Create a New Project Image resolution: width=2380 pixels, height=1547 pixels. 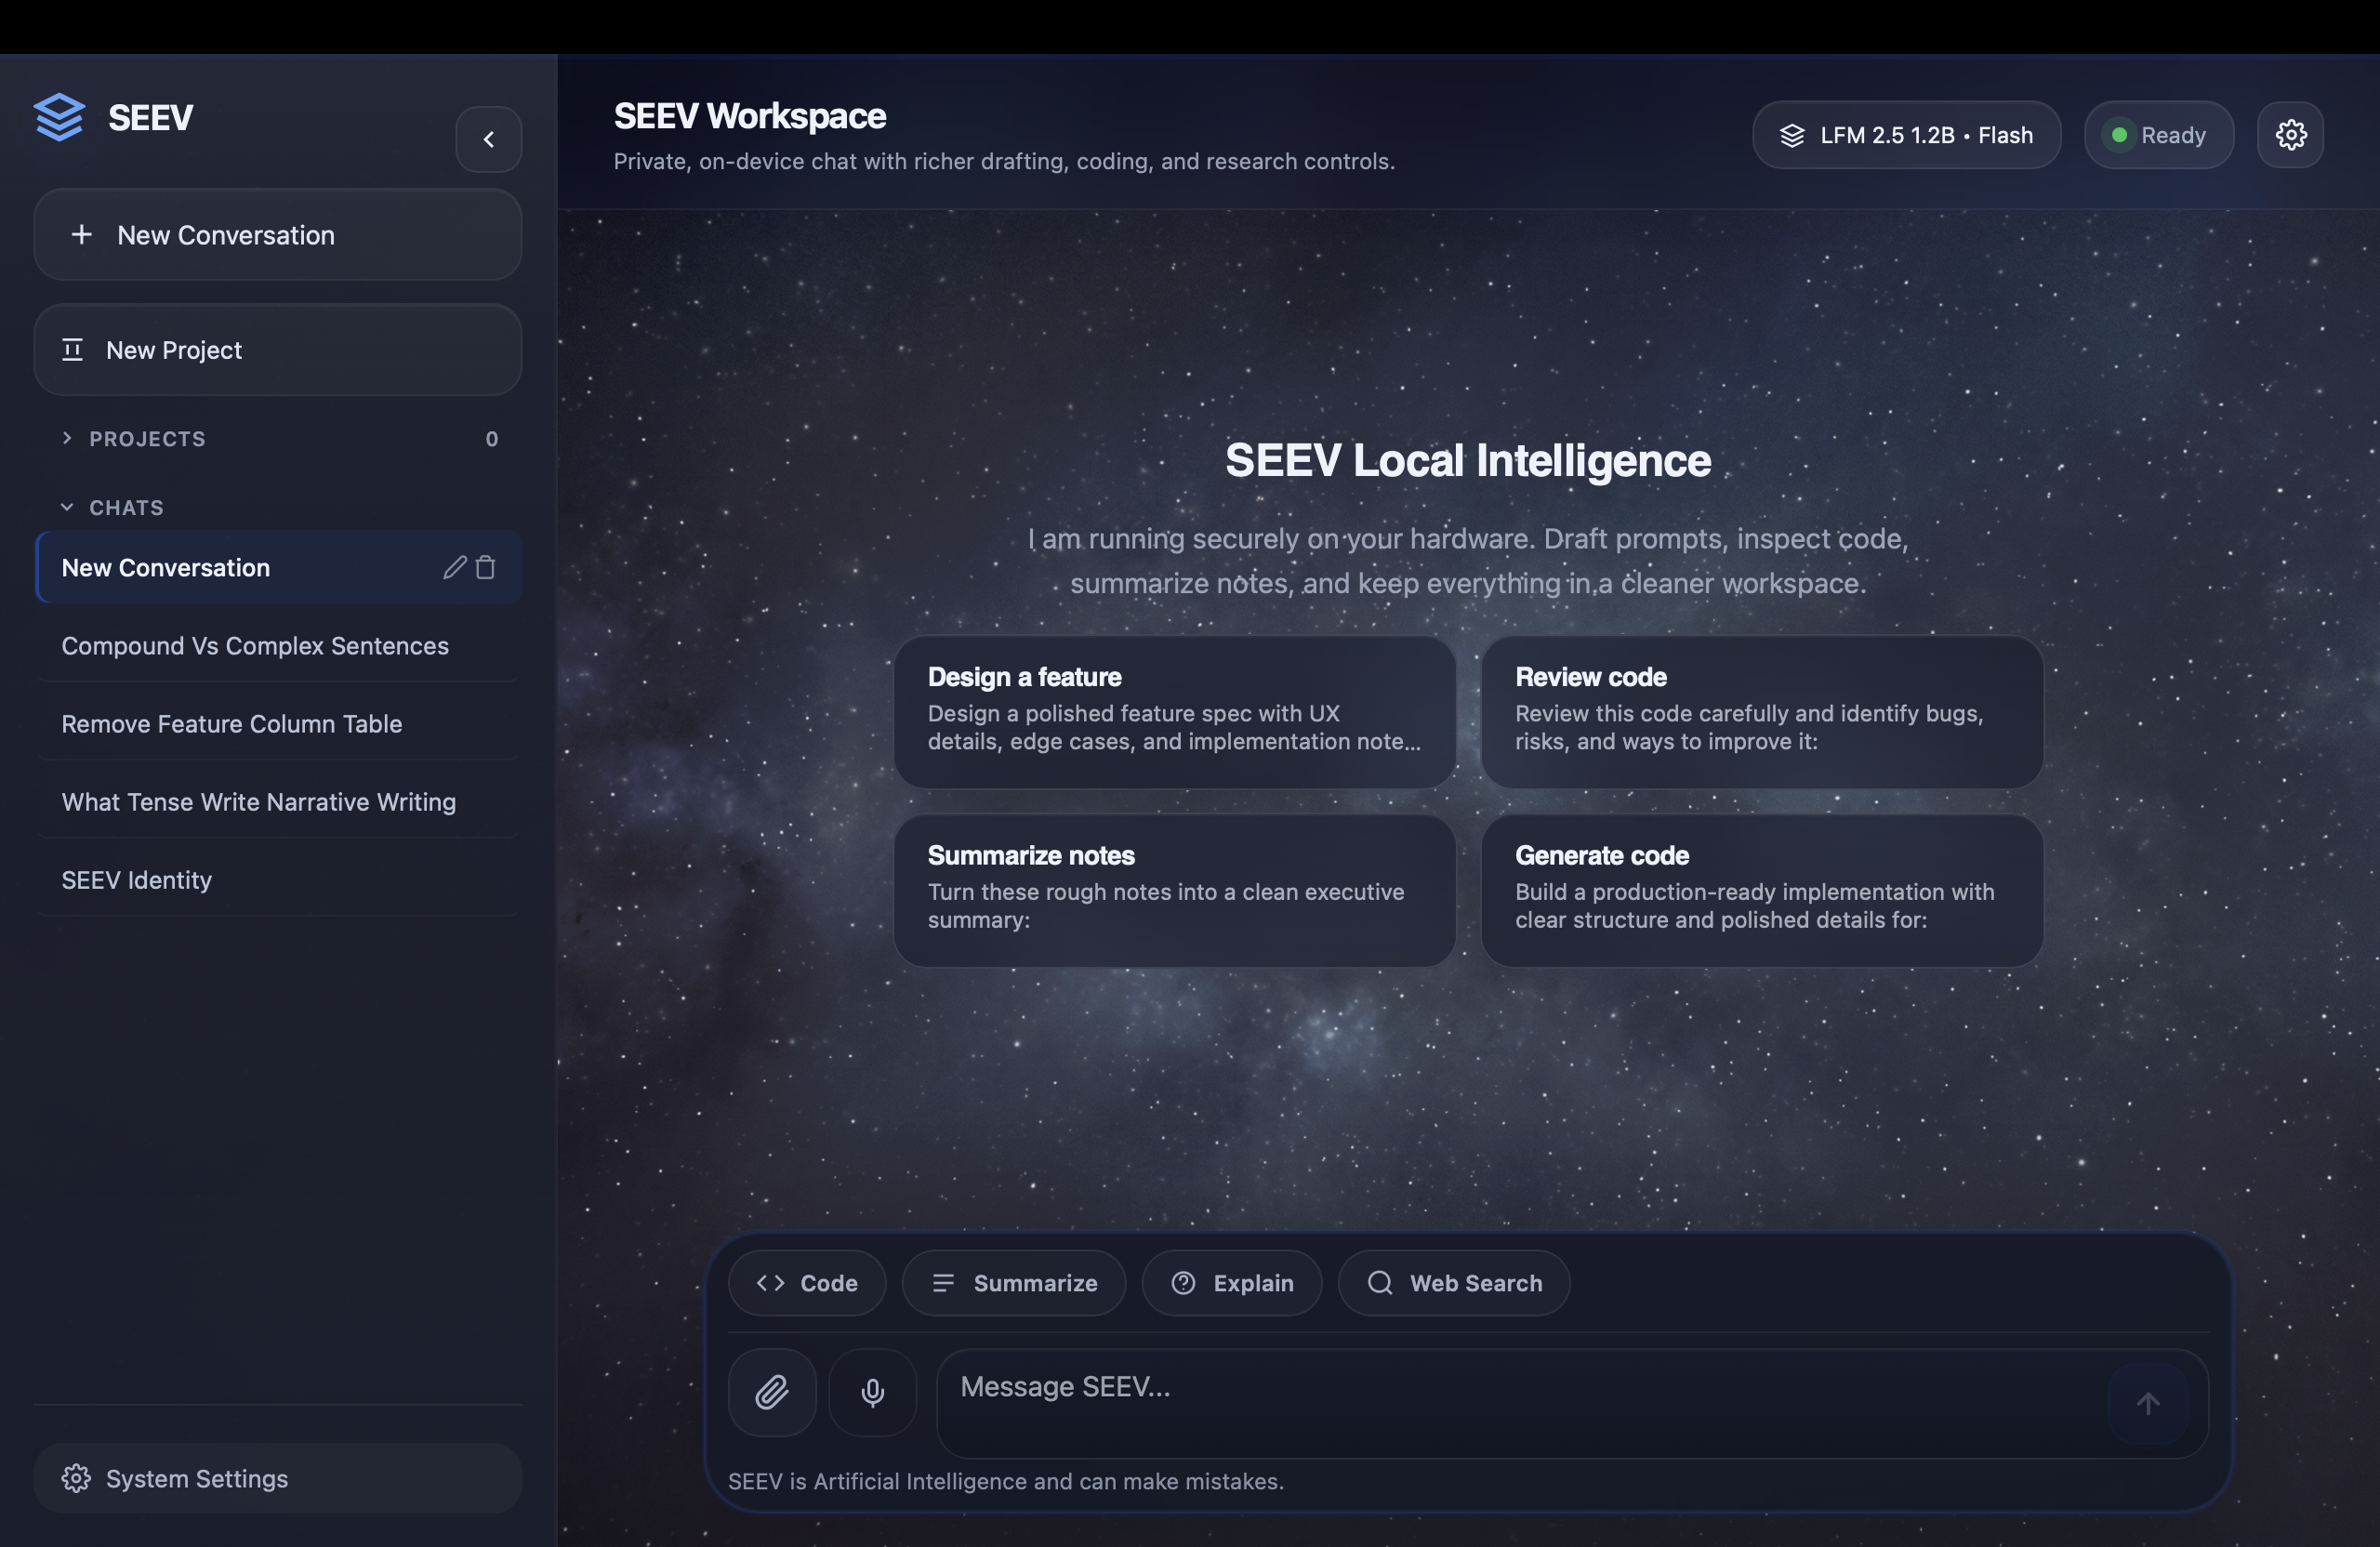tap(278, 350)
